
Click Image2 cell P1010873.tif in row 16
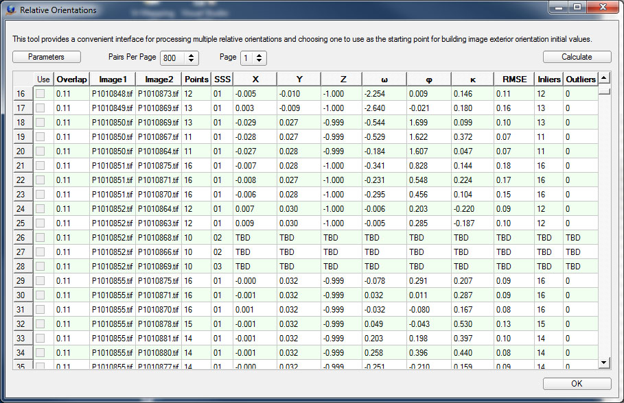[159, 94]
